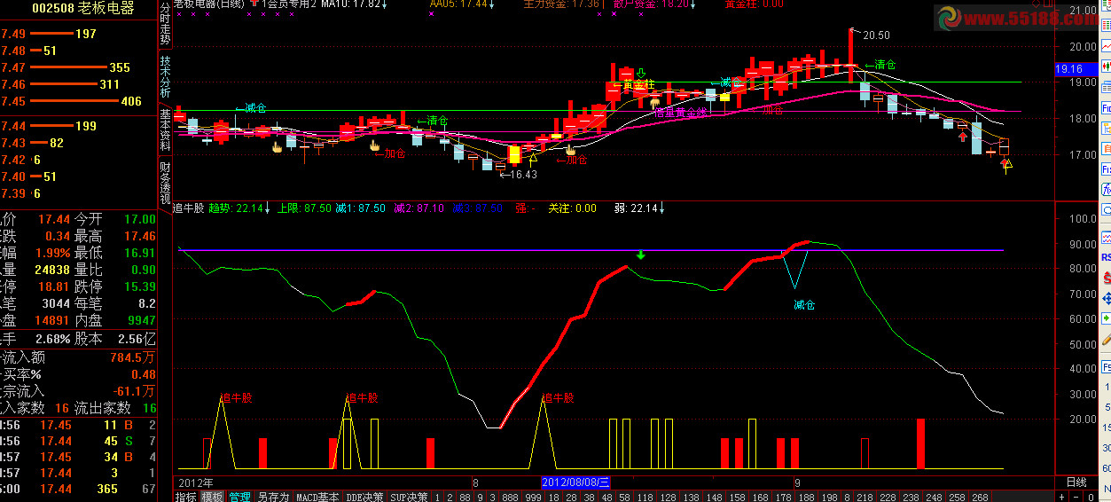Click the 上限: 87.50 indicator value
Screen dimensions: 1111x502
(x=303, y=208)
